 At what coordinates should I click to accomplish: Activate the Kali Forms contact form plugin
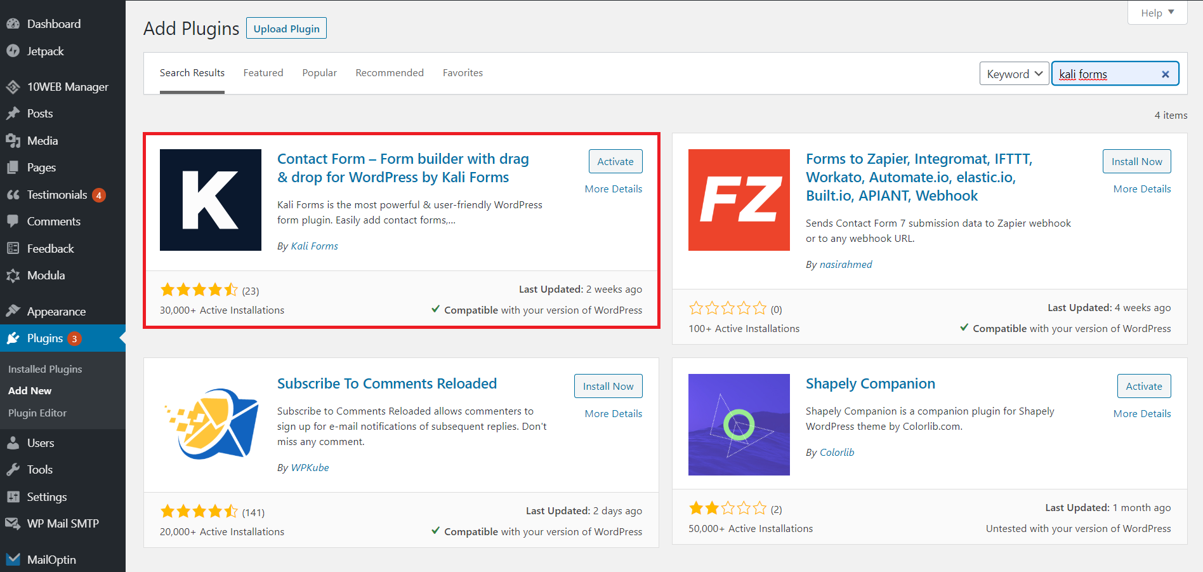615,161
